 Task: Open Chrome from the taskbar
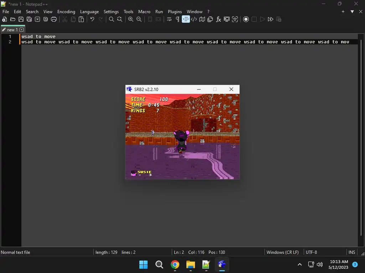(x=175, y=264)
